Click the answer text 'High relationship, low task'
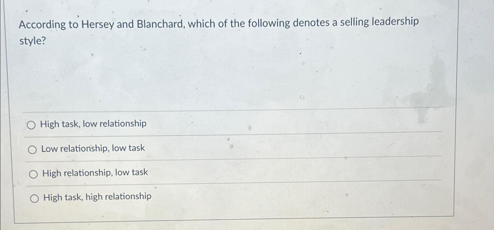The image size is (494, 230). click(x=95, y=173)
